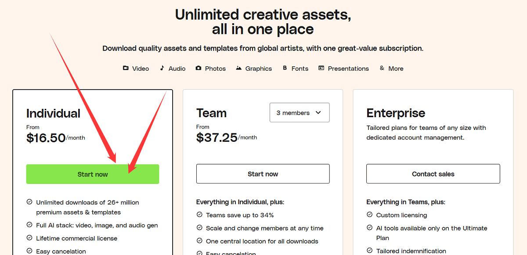Screen dimensions: 527x255
Task: Click the Enterprise plan heading
Action: 396,113
